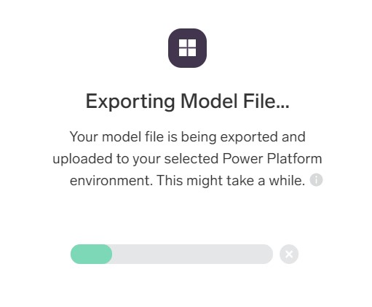The width and height of the screenshot is (372, 307).
Task: Click the info icon after 'take a while.'
Action: point(316,180)
